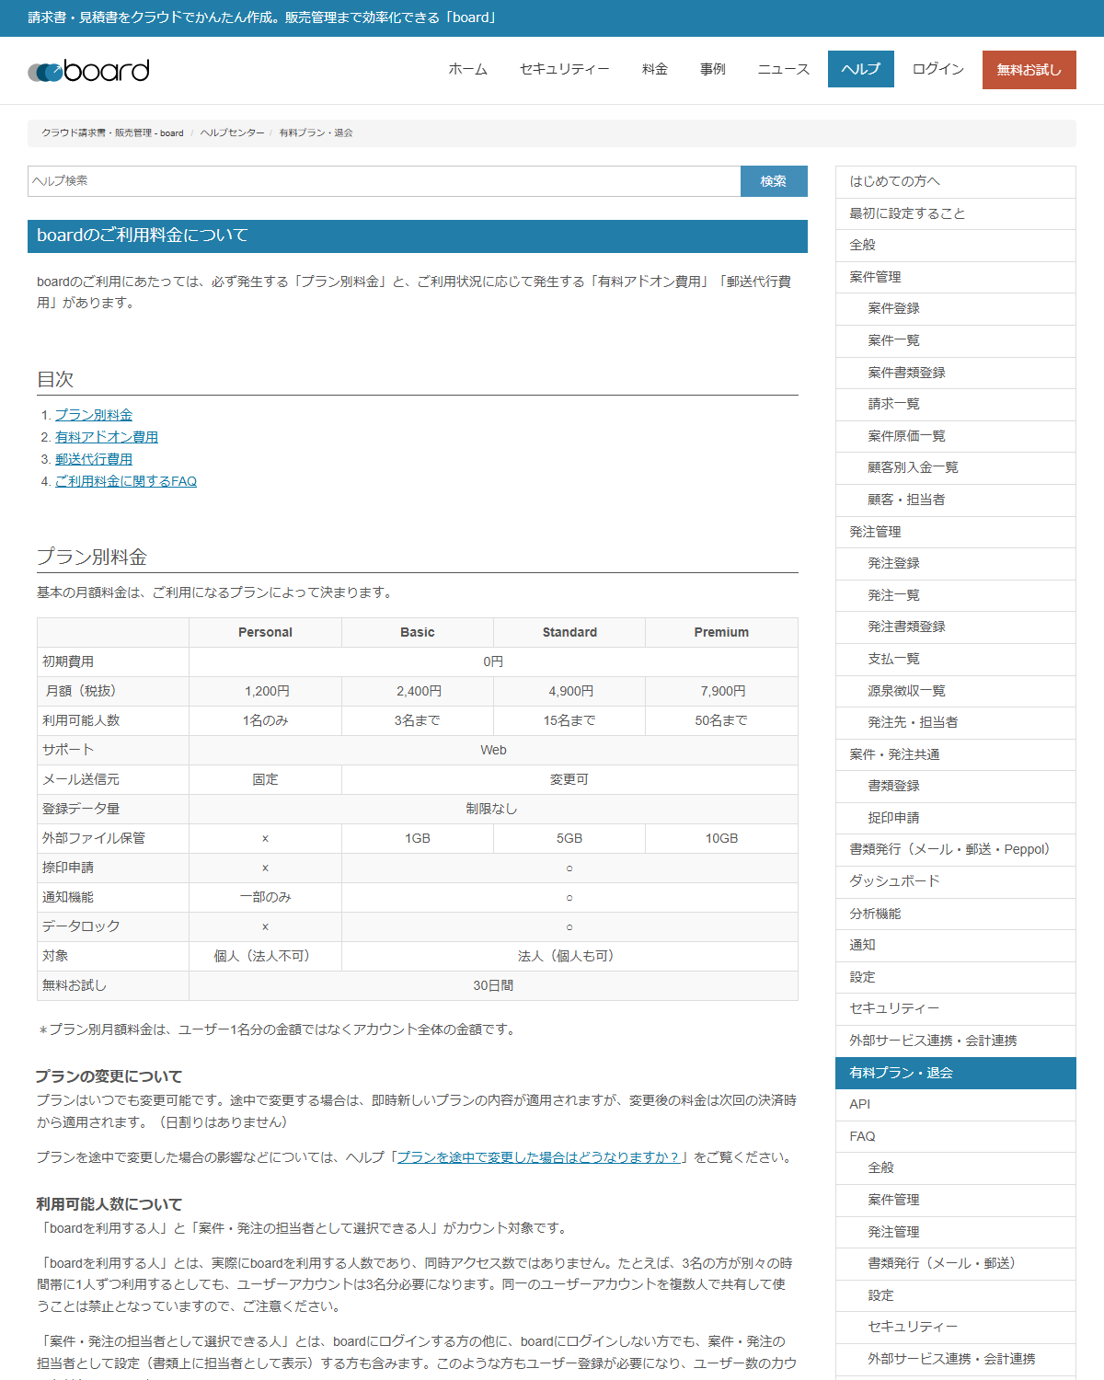Open sidebar item 請求一覧
Screen dimensions: 1104x1380
click(955, 404)
